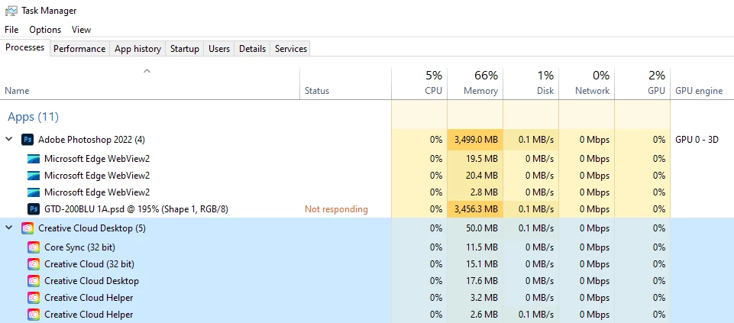Click the Edge WebView2 icon using 2.8 MB
The image size is (734, 323).
click(34, 192)
